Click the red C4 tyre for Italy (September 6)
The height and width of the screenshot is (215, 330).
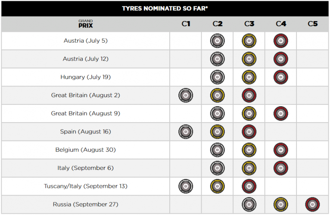point(281,168)
